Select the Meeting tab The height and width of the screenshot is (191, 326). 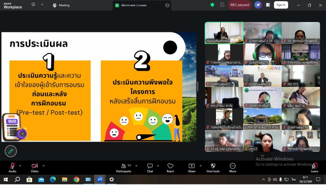coord(61,5)
